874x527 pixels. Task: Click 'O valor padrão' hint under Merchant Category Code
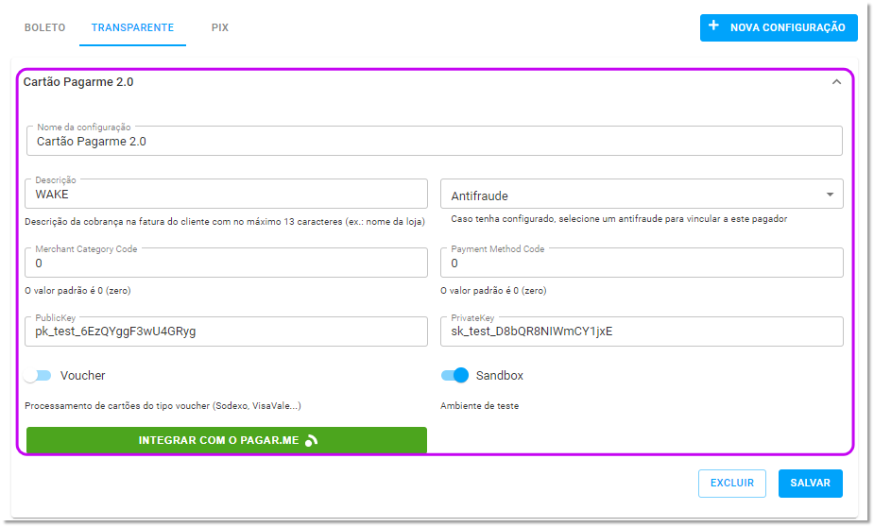tap(77, 290)
